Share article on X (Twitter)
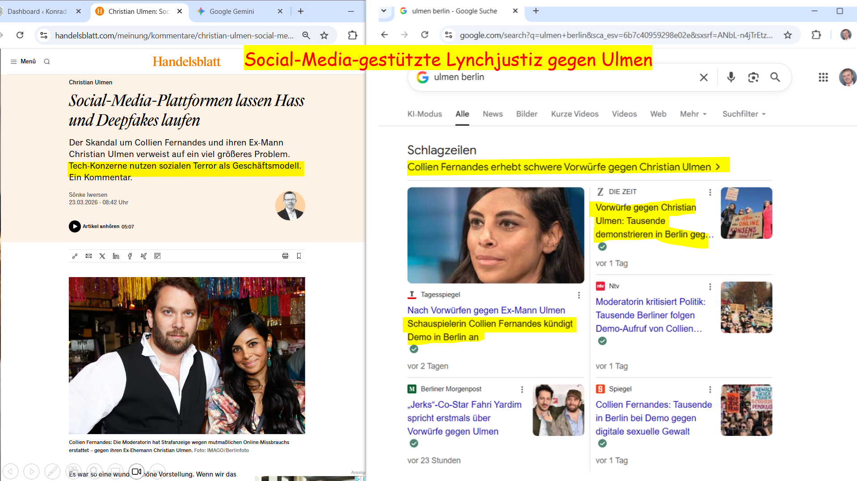Image resolution: width=857 pixels, height=481 pixels. 102,256
